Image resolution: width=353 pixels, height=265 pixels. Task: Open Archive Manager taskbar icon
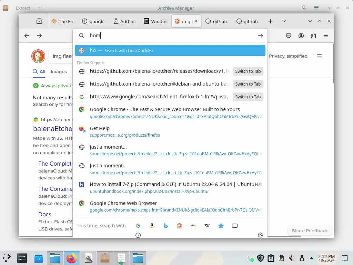(x=105, y=258)
